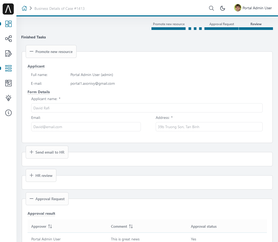This screenshot has width=278, height=242.
Task: Collapse the Approval Request panel
Action: [x=47, y=199]
